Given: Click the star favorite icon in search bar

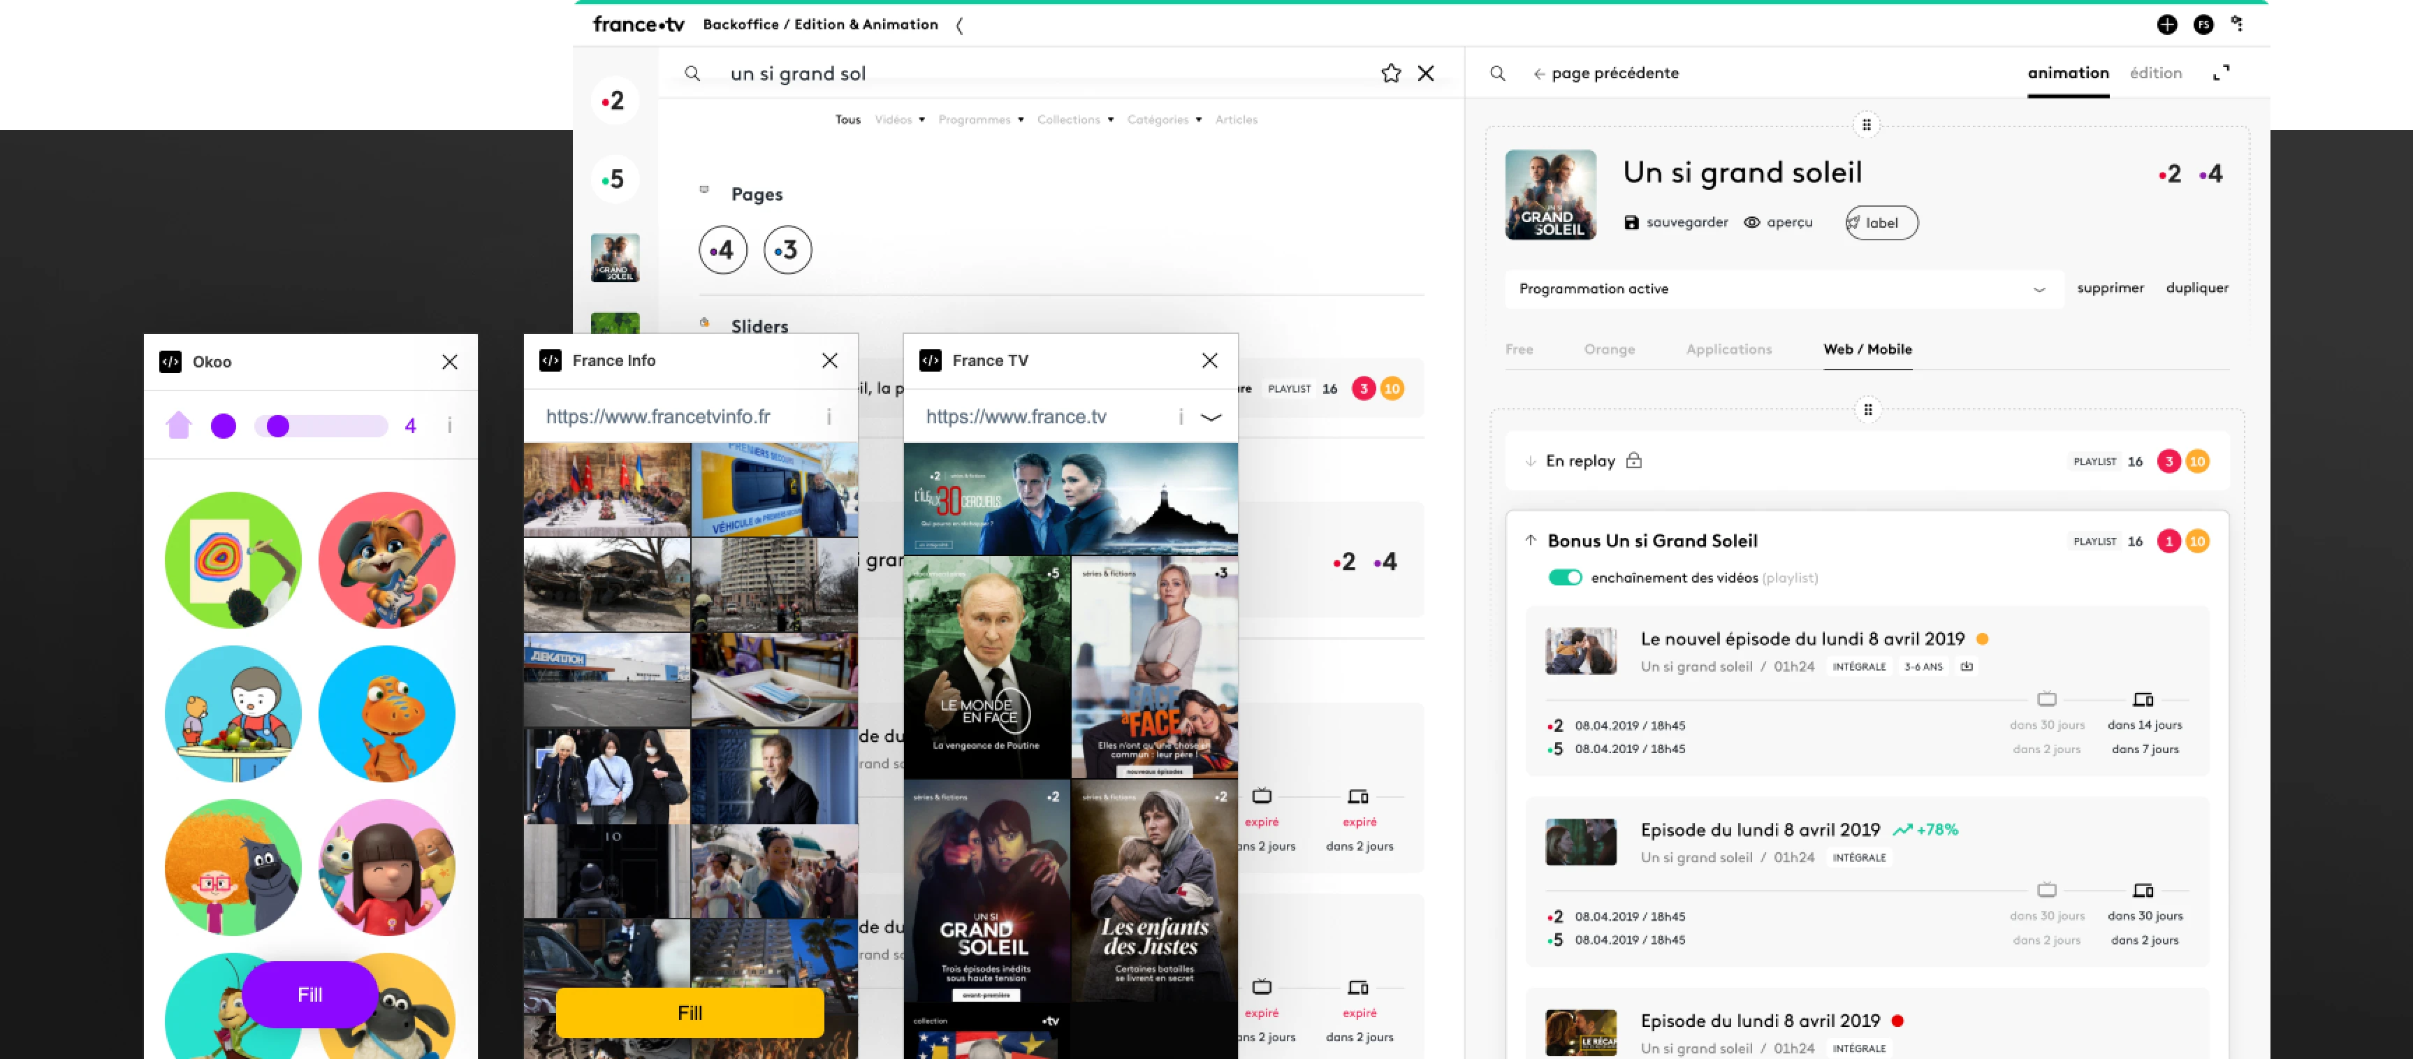Looking at the screenshot, I should [1390, 73].
